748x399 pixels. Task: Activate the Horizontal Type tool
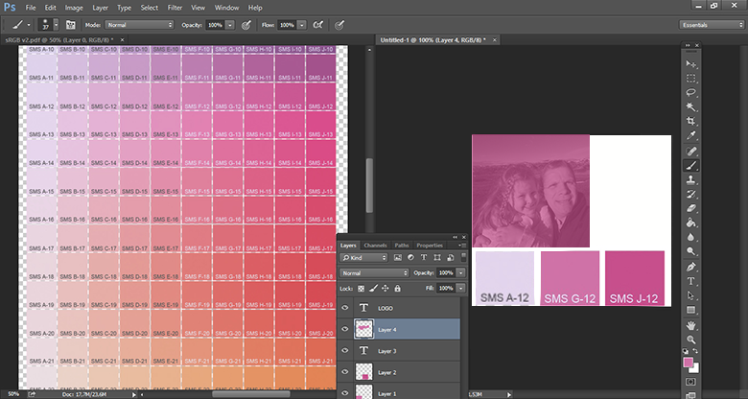click(690, 281)
